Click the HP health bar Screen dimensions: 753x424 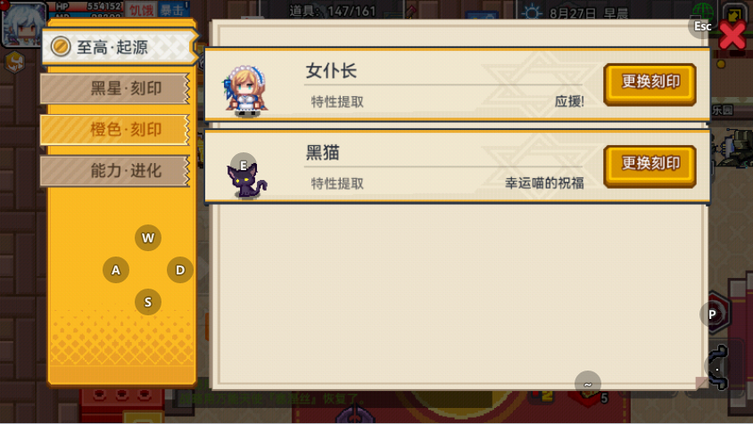89,6
